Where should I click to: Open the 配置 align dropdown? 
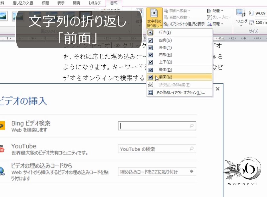point(215,11)
